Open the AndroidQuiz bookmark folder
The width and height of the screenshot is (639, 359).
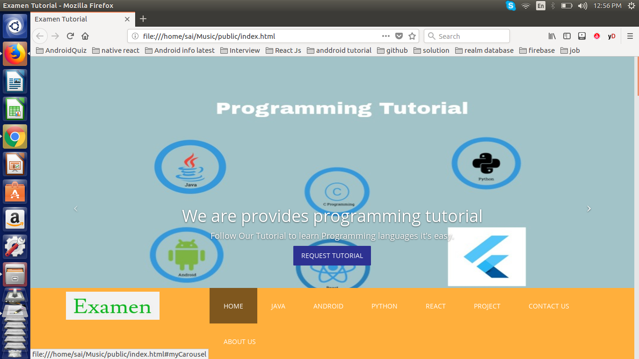[61, 50]
